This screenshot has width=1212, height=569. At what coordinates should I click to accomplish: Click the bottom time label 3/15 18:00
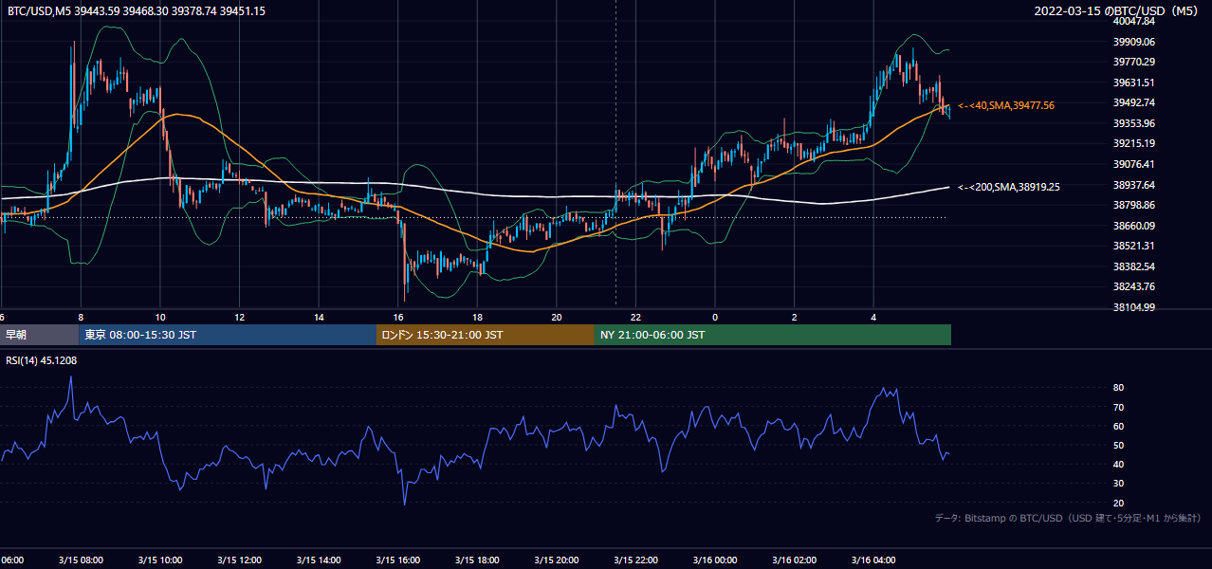pyautogui.click(x=477, y=560)
